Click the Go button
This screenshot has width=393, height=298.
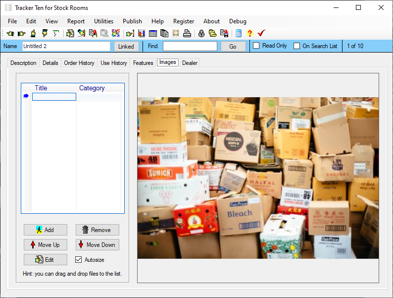(x=233, y=47)
